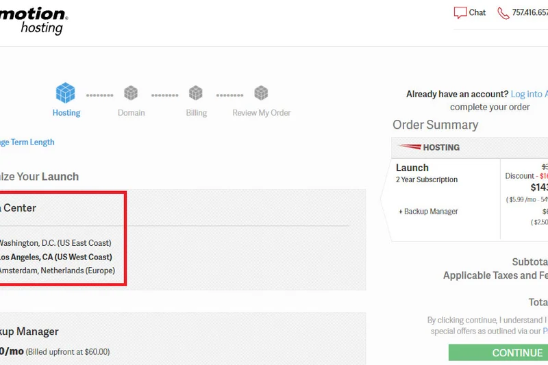
Task: Click the Data Center section heading
Action: click(x=18, y=207)
